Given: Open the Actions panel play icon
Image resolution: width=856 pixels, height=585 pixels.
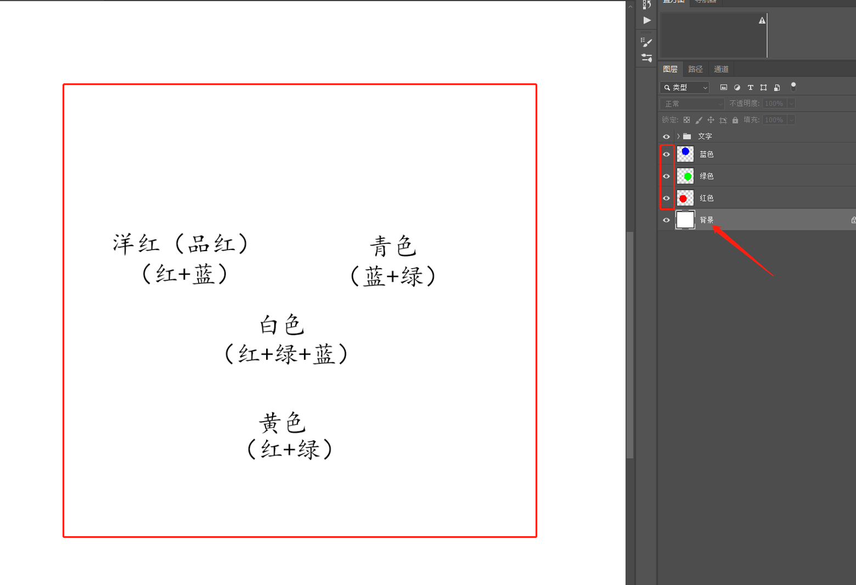Looking at the screenshot, I should click(647, 20).
